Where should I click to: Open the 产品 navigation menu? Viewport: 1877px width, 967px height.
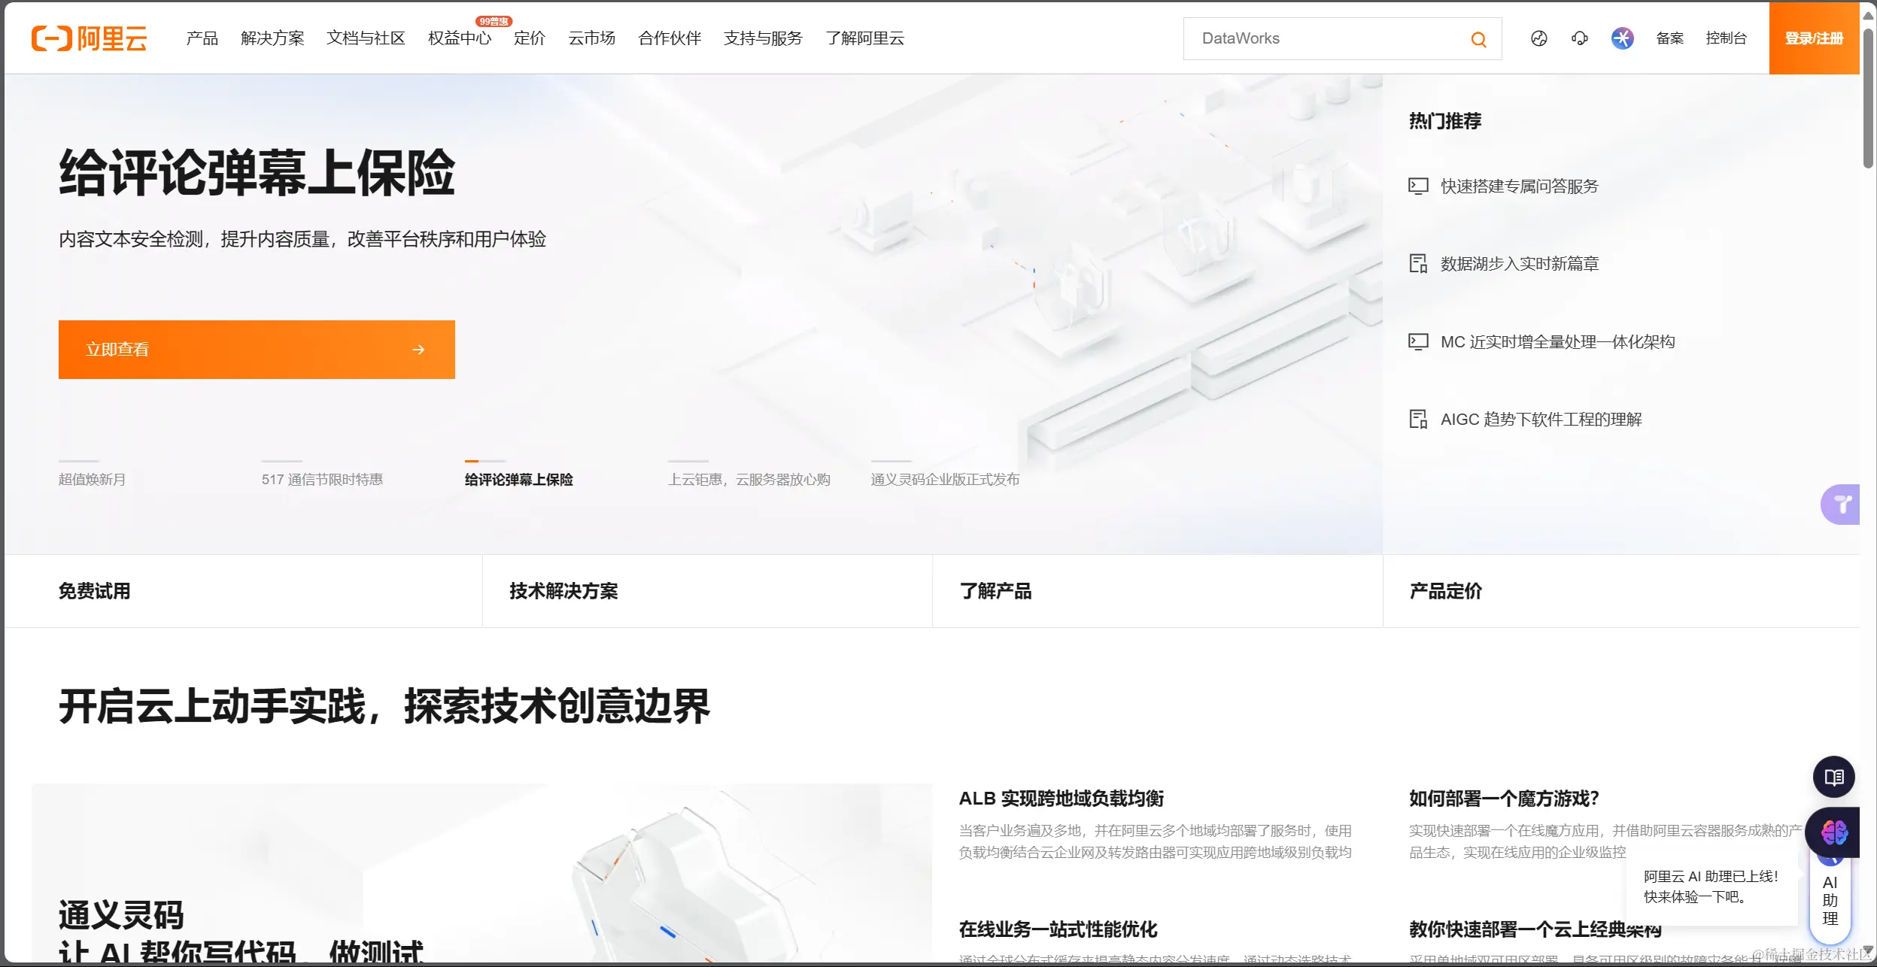202,38
